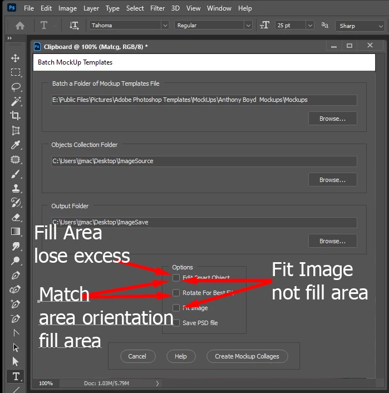
Task: Select the Eyedropper tool
Action: pyautogui.click(x=16, y=145)
